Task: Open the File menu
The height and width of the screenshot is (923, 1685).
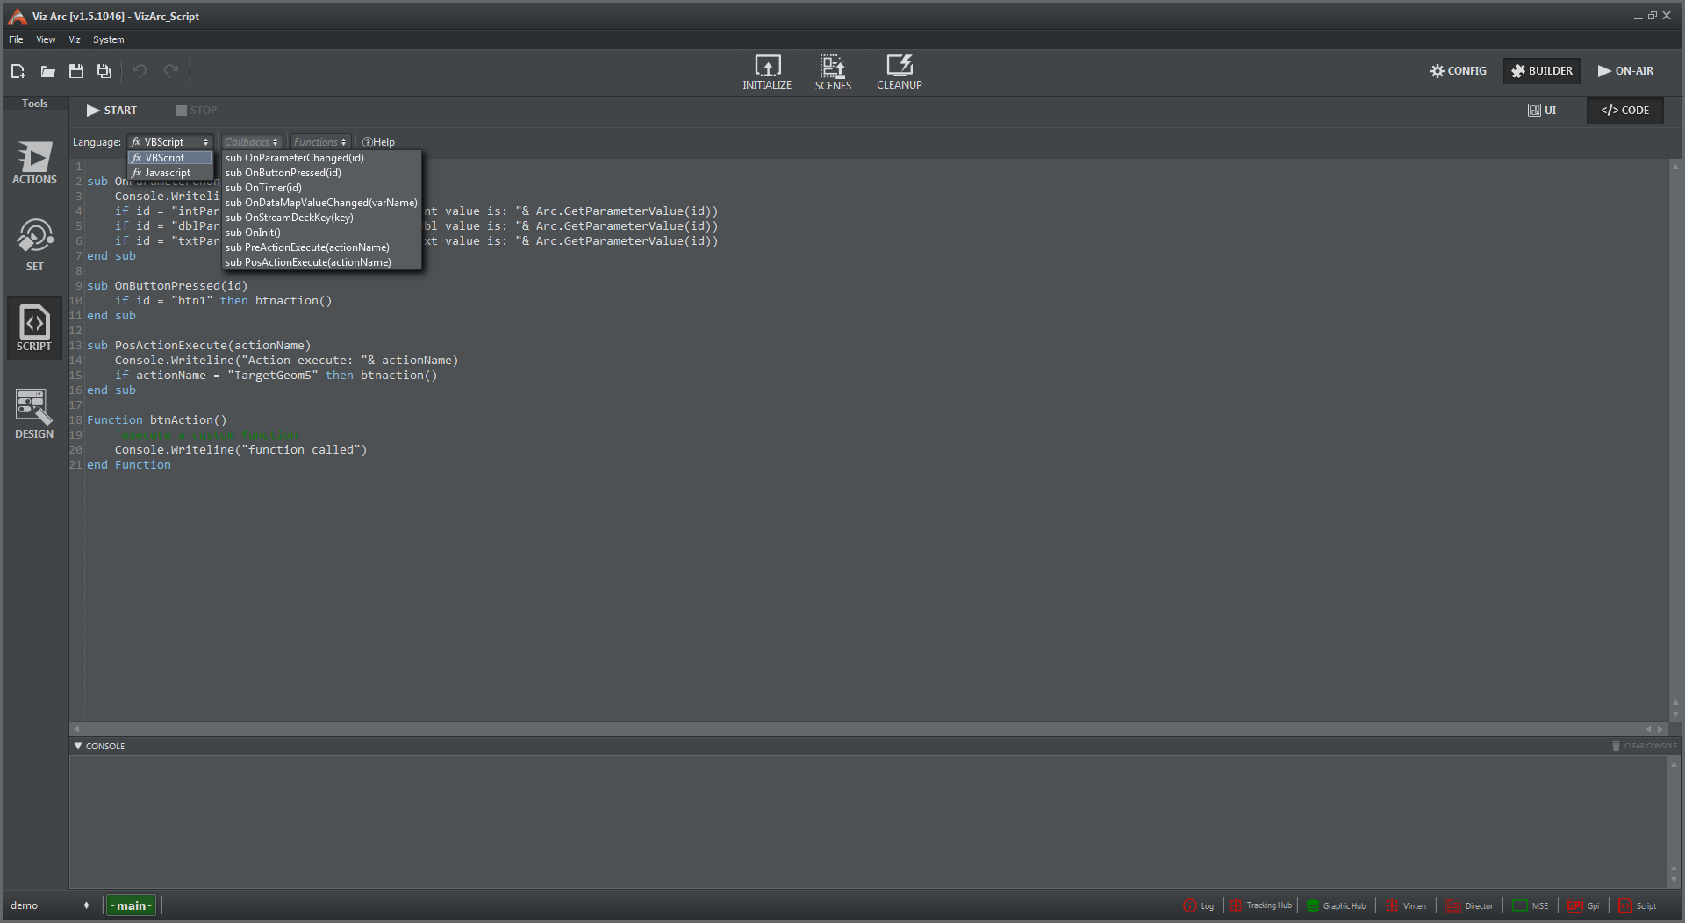Action: click(x=16, y=39)
